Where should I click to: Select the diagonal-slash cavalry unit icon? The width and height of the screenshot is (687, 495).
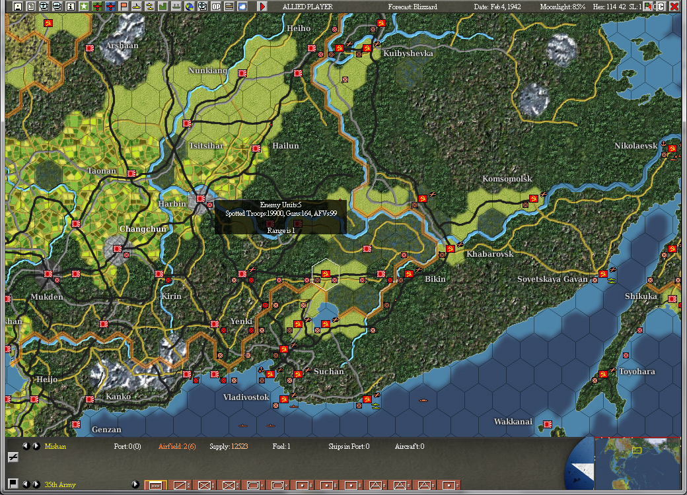point(180,485)
